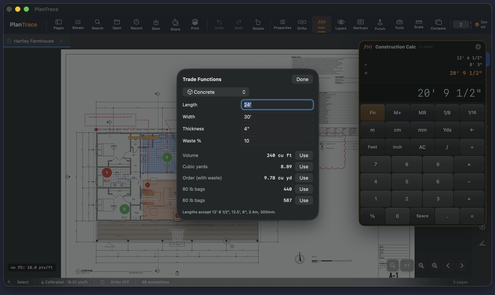
Task: Click the 1:1 zoom button
Action: coord(407,265)
